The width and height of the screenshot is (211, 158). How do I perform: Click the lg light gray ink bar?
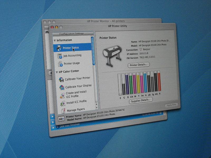pos(152,82)
